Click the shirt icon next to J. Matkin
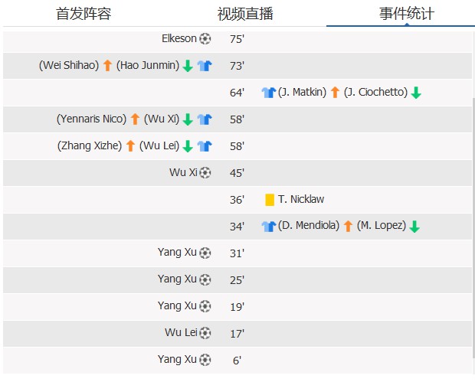The image size is (475, 382). (x=269, y=93)
